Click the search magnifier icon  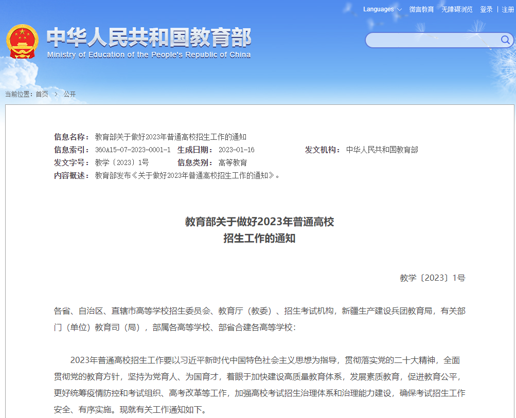(x=505, y=40)
